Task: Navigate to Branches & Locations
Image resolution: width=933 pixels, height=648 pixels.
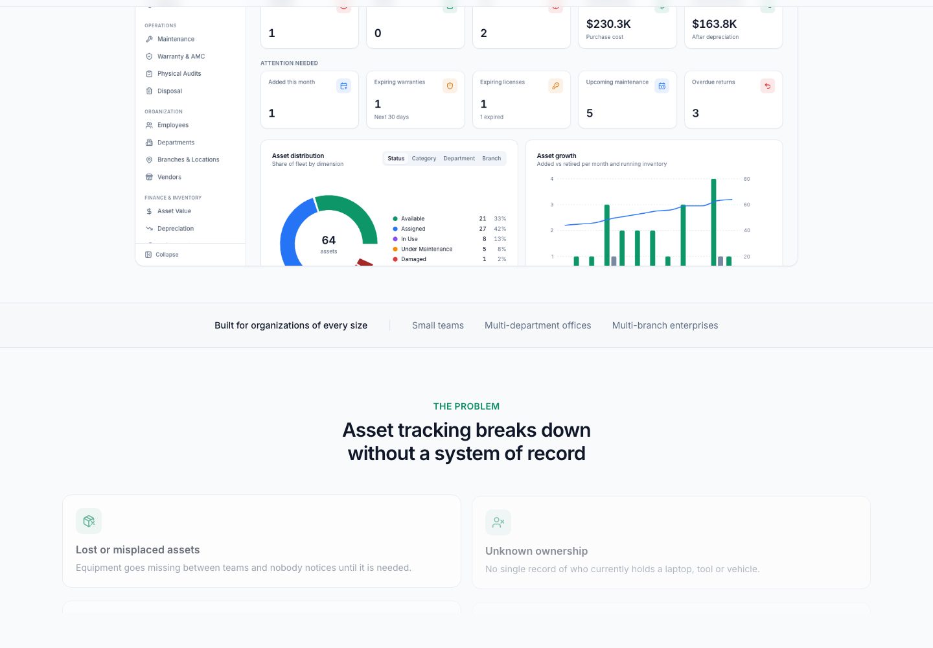Action: (x=189, y=159)
